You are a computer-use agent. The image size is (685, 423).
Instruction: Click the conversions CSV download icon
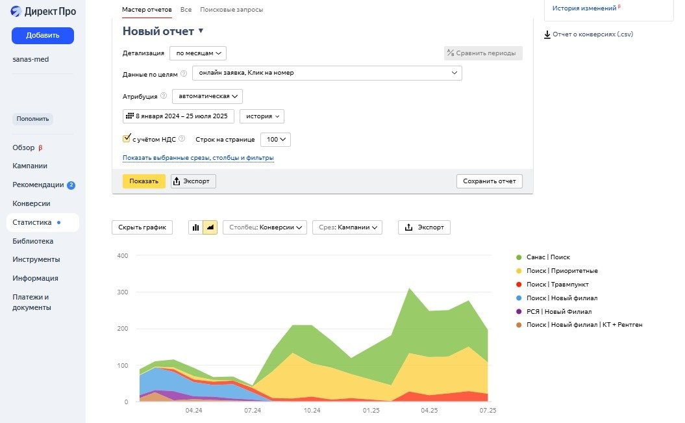coord(547,34)
